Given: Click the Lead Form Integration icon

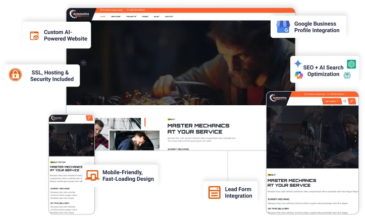Looking at the screenshot, I should pyautogui.click(x=215, y=192).
